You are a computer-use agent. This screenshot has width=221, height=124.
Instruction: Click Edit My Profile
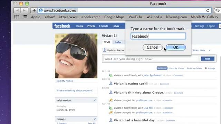[65, 81]
